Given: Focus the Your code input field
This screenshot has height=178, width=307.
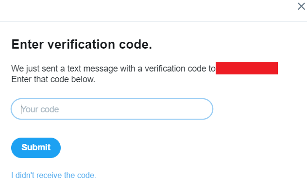Looking at the screenshot, I should (x=112, y=109).
